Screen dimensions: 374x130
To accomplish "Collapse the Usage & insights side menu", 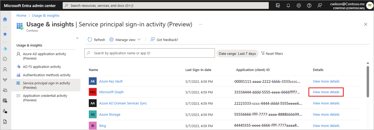I will click(x=77, y=38).
